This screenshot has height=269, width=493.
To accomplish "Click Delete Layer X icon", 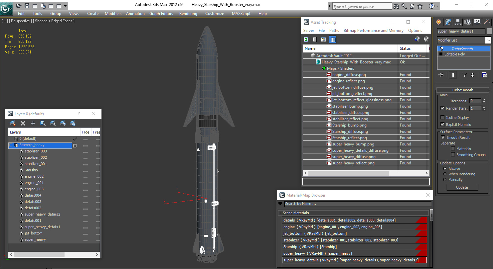I will (x=23, y=123).
